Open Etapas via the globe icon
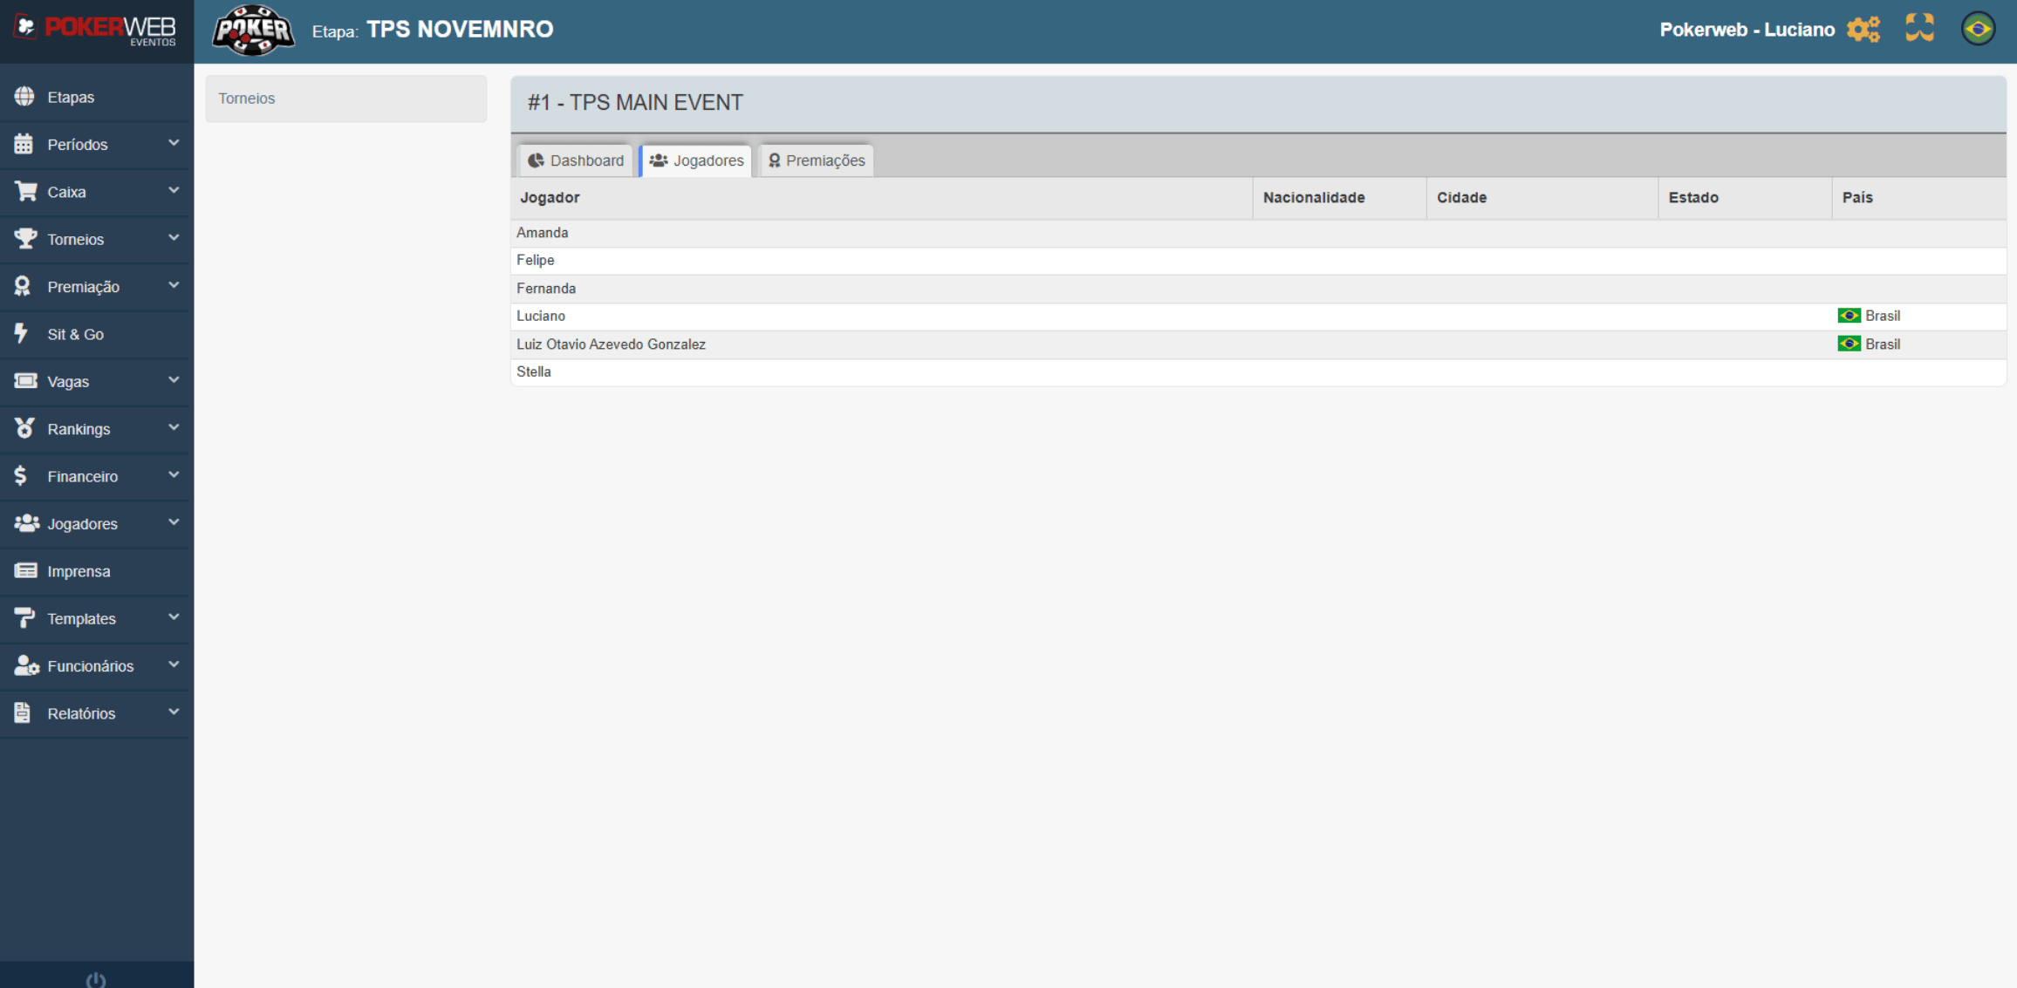This screenshot has width=2017, height=988. tap(24, 97)
